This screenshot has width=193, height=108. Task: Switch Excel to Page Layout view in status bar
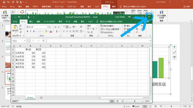[117, 101]
